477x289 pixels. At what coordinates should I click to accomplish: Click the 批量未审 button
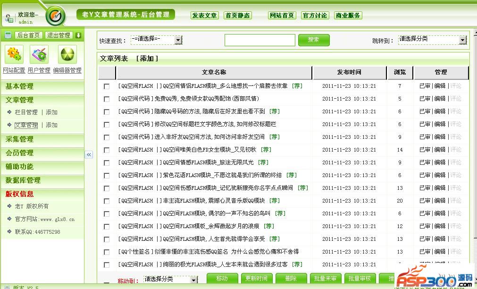(325, 278)
